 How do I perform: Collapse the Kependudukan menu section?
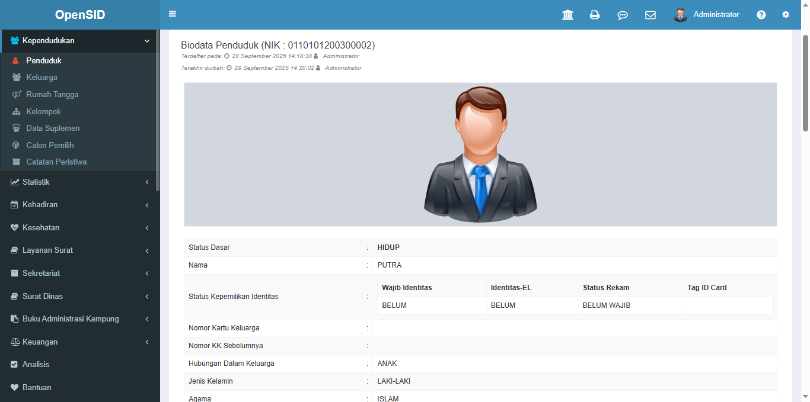(80, 41)
